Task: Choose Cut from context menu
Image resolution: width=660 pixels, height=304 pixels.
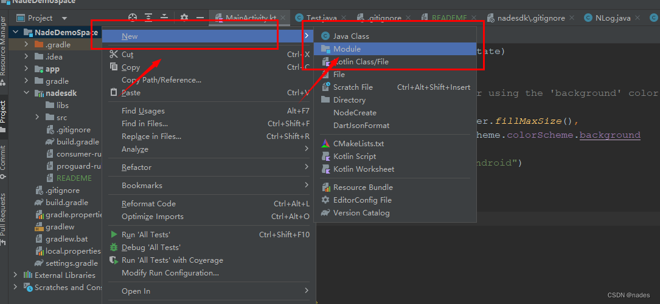Action: 209,54
